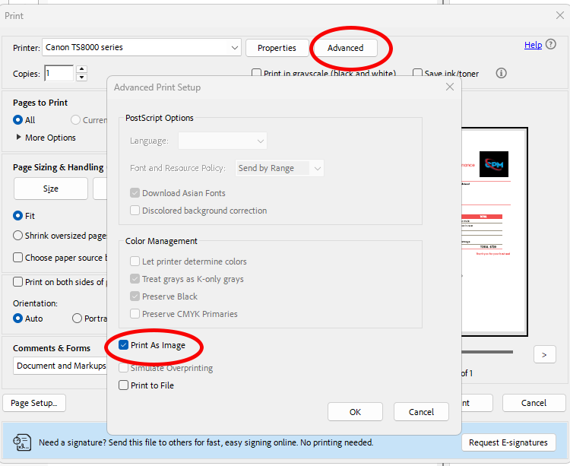The height and width of the screenshot is (466, 570).
Task: Check Print on both sides of paper
Action: pyautogui.click(x=18, y=282)
